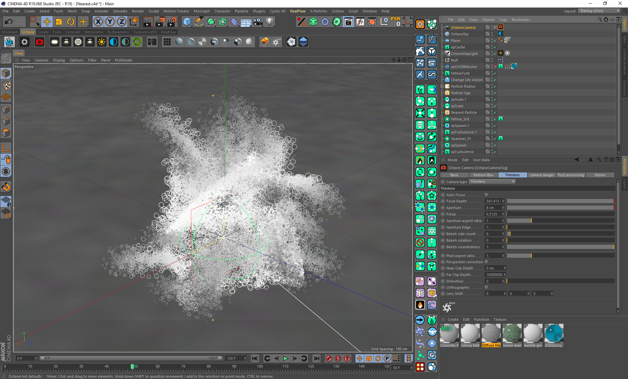The width and height of the screenshot is (628, 379).
Task: Enable the Orthographic checkbox
Action: [486, 287]
